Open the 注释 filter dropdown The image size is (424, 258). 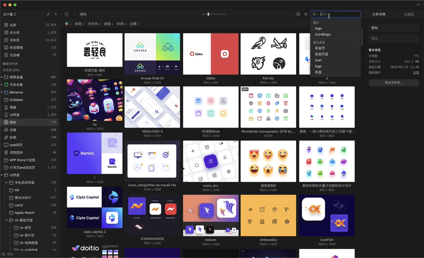pos(134,24)
